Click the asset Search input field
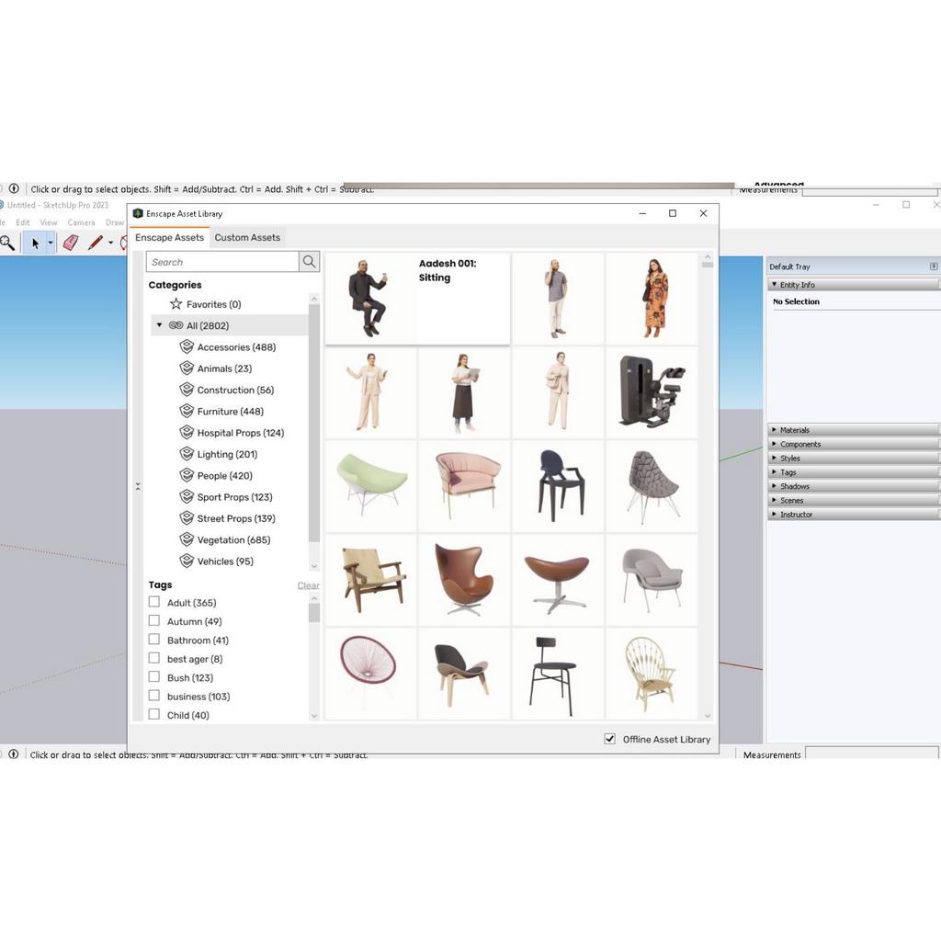 click(222, 262)
